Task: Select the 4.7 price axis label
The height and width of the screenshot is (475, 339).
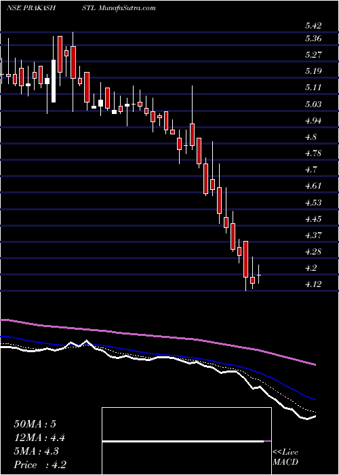Action: pos(311,170)
